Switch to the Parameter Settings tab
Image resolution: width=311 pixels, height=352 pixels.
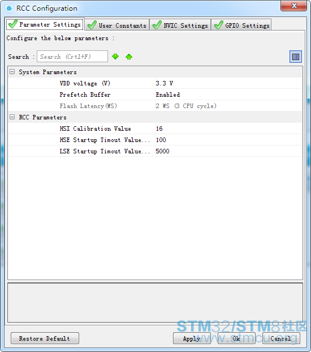[45, 24]
